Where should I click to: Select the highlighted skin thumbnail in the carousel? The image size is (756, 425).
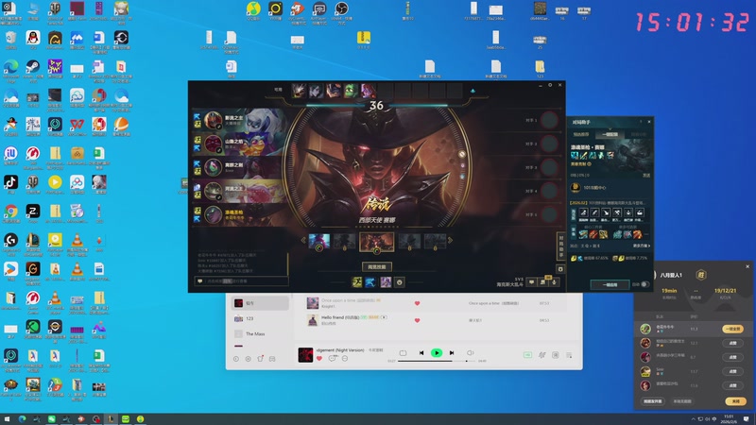[376, 243]
